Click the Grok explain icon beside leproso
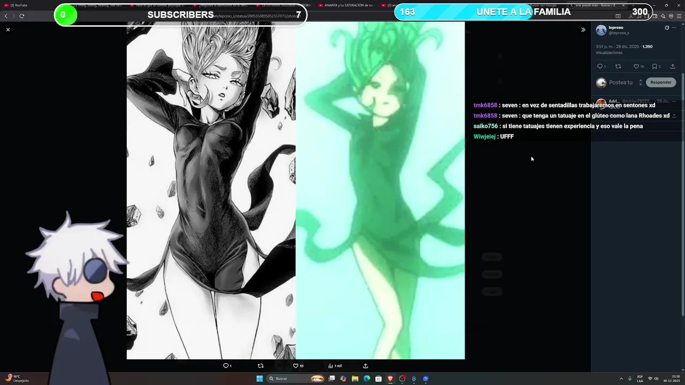685x385 pixels. pos(667,28)
